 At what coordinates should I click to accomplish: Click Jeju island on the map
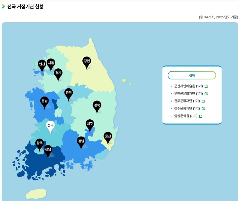tap(36, 194)
